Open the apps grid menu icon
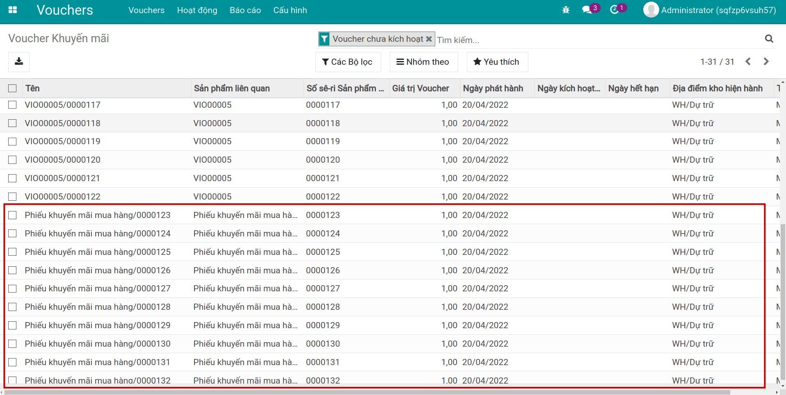The height and width of the screenshot is (395, 786). pyautogui.click(x=13, y=10)
